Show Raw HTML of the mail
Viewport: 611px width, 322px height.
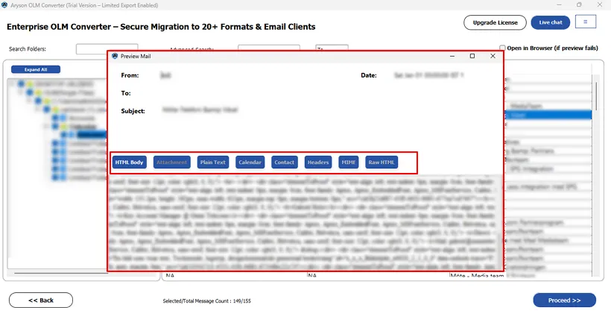(382, 162)
